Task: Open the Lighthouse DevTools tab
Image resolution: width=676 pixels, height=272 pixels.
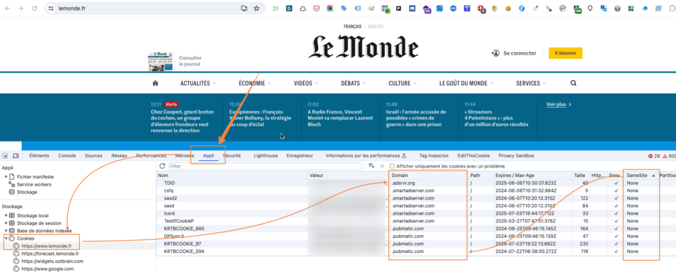Action: pyautogui.click(x=265, y=156)
